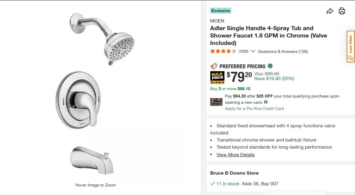Click the share arrow icon
The width and height of the screenshot is (355, 195).
pyautogui.click(x=330, y=11)
